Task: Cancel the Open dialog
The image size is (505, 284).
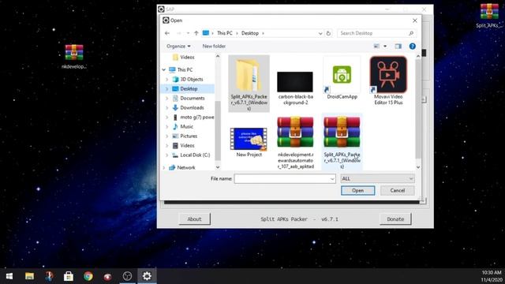Action: [398, 191]
